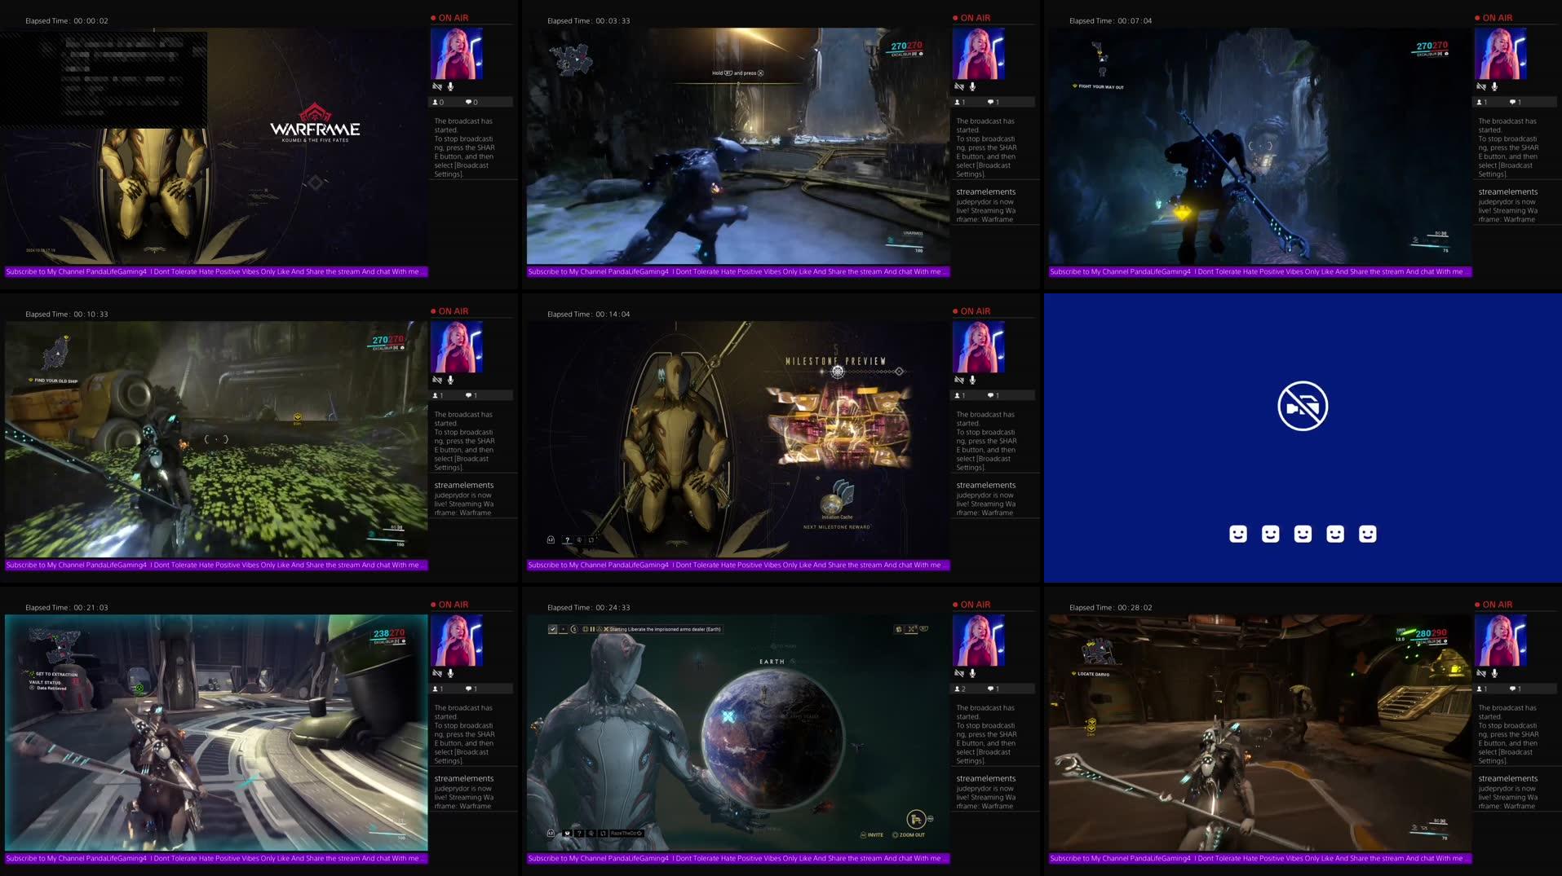Image resolution: width=1562 pixels, height=876 pixels.
Task: Click the camera-off icon in the 00:07:04 frame
Action: pos(1481,86)
